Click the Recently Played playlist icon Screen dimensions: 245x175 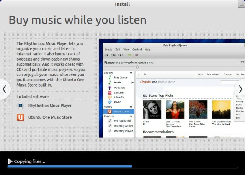click(110, 131)
